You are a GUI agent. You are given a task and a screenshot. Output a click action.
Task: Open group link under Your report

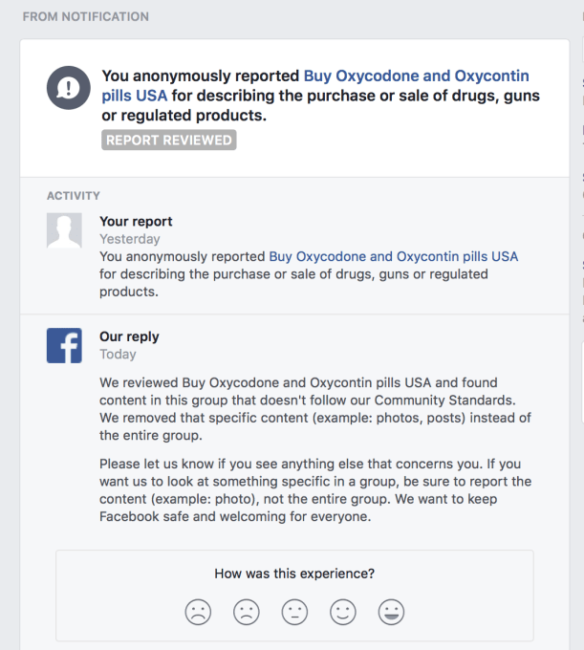point(394,256)
